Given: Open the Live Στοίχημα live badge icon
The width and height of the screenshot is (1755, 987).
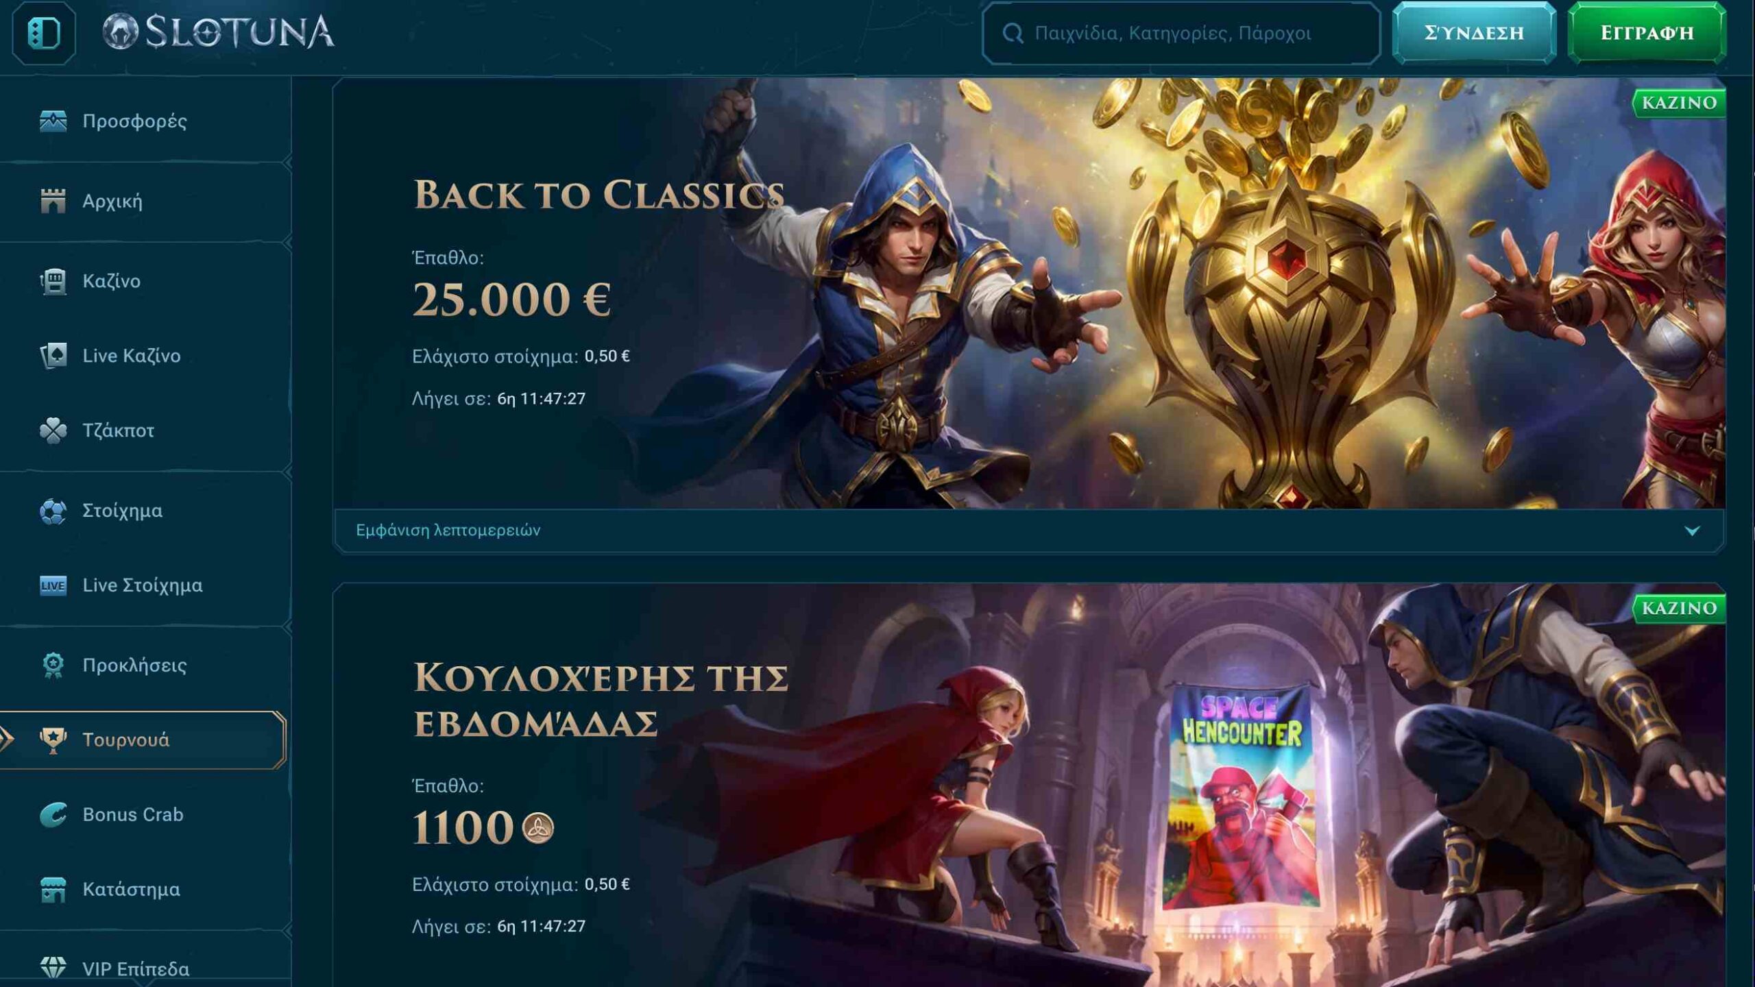Looking at the screenshot, I should click(53, 585).
